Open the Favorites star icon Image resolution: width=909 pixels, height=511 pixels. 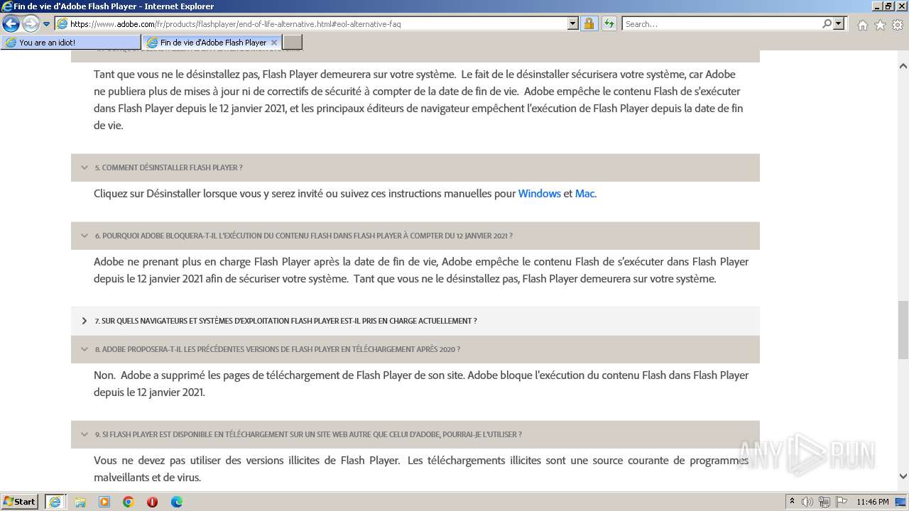pos(880,25)
